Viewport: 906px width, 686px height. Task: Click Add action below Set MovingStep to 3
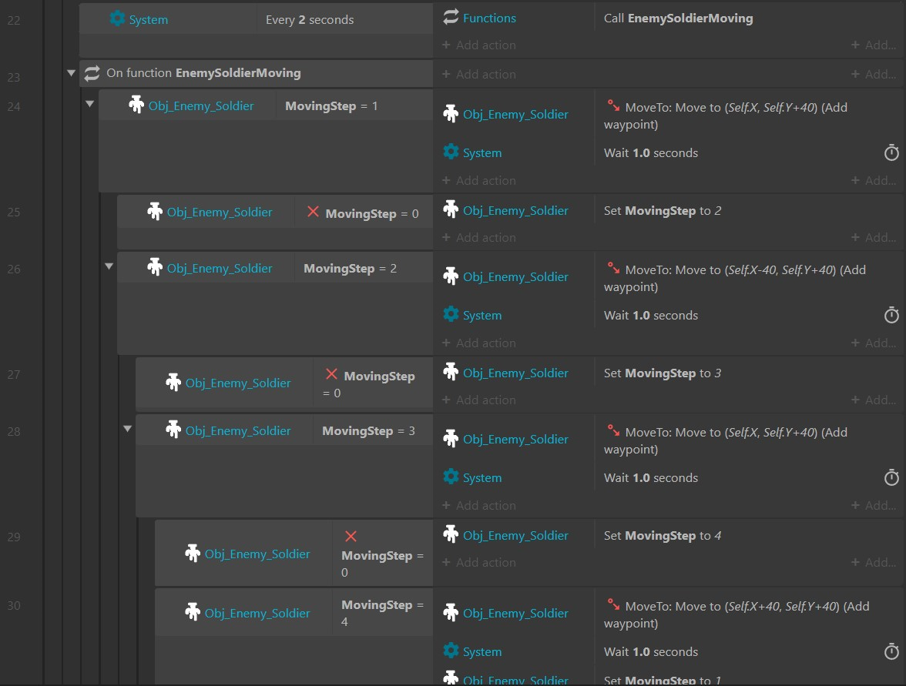pyautogui.click(x=478, y=400)
